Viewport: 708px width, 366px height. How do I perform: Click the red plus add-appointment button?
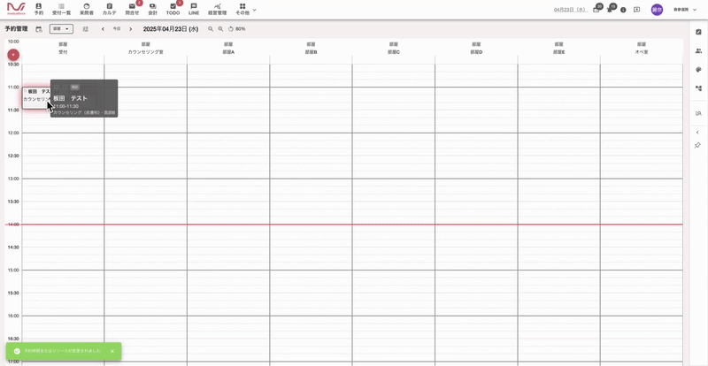tap(12, 55)
